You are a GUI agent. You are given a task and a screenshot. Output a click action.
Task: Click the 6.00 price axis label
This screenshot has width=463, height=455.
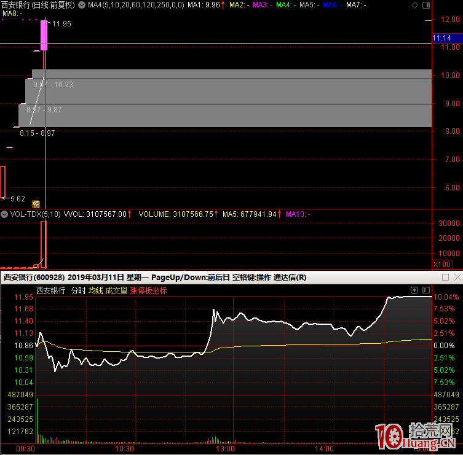452,187
